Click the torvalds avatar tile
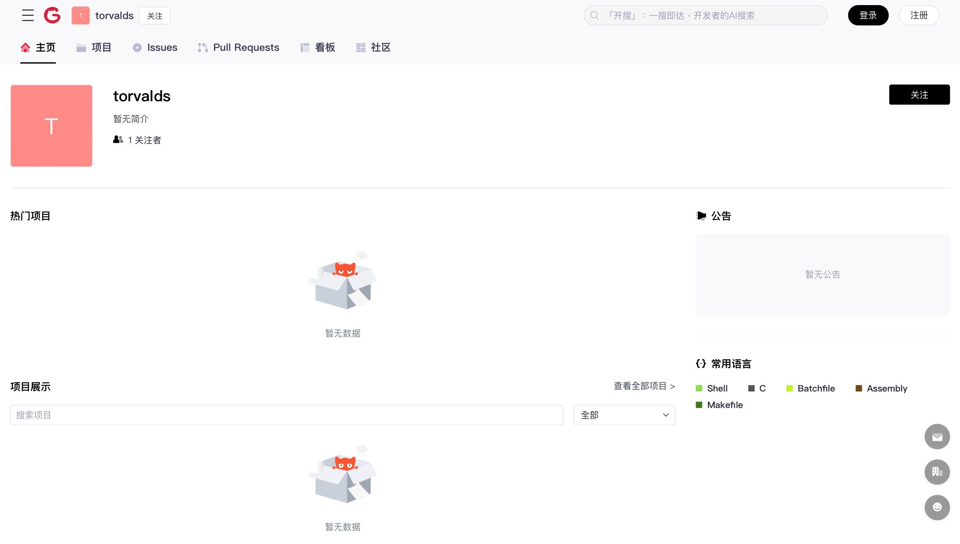 51,125
